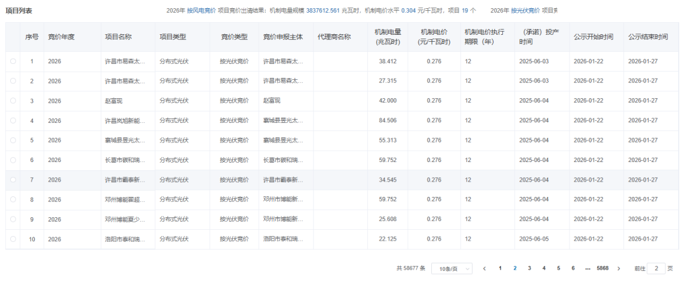
Task: Click the 前往 page number input field
Action: coord(656,268)
